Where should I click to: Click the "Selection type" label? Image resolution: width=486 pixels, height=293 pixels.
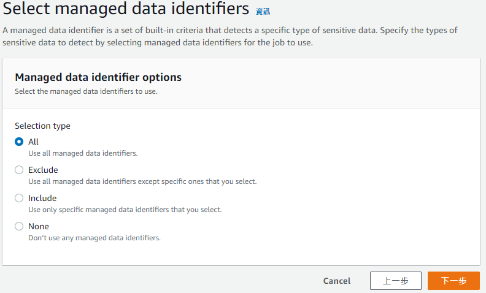pos(42,126)
